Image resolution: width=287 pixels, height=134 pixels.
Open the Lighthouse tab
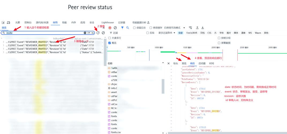(108, 23)
